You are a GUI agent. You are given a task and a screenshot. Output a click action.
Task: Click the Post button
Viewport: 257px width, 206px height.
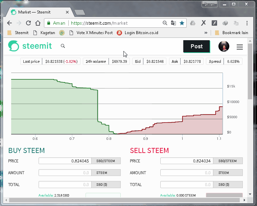click(x=196, y=46)
